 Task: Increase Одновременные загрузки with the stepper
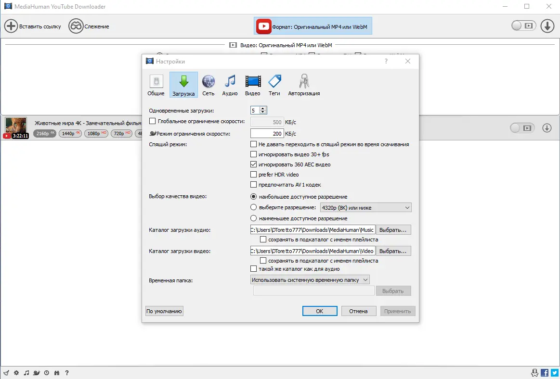coord(263,108)
